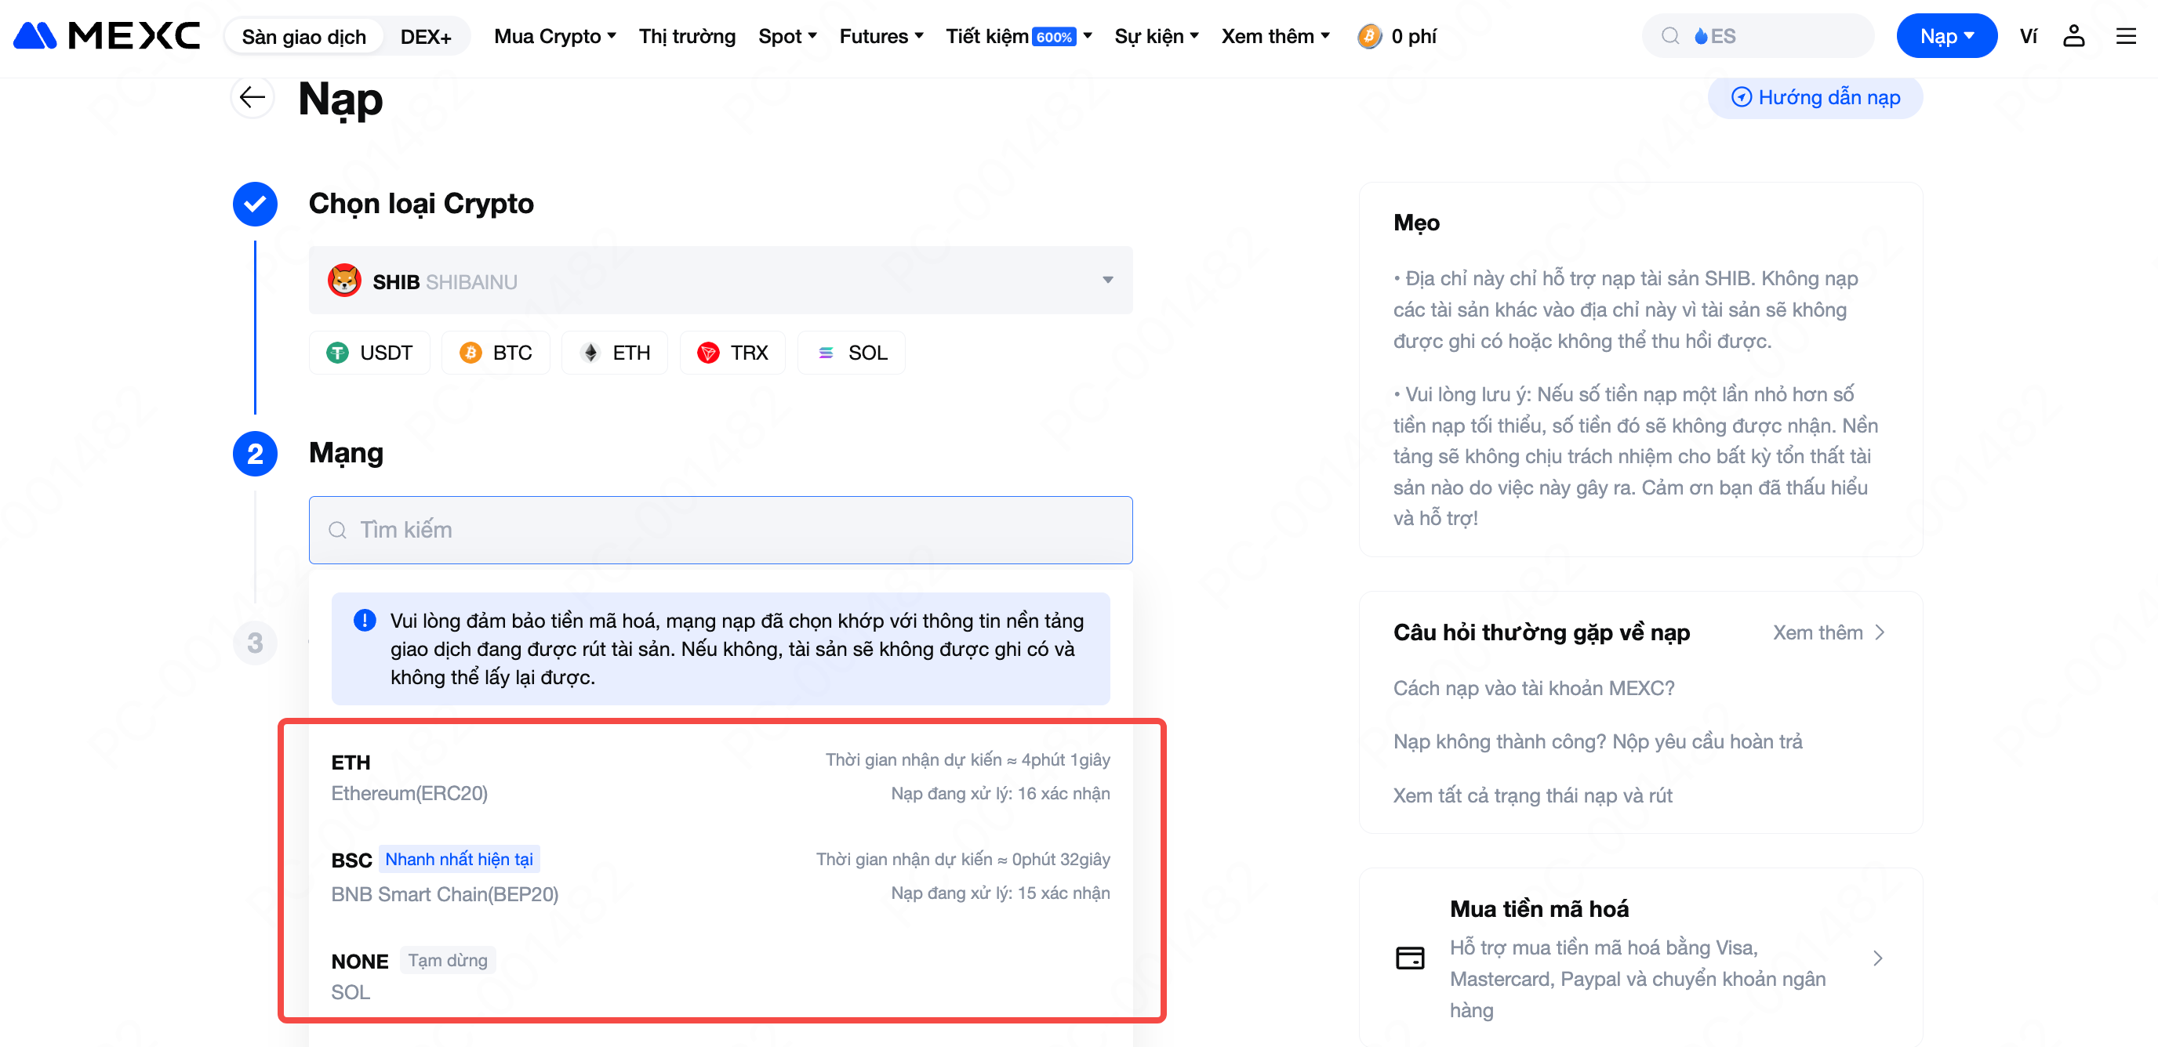Select BTC quick coin chip

click(x=496, y=353)
